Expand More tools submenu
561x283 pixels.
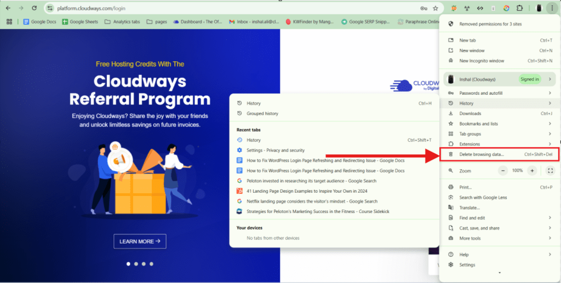click(x=500, y=238)
